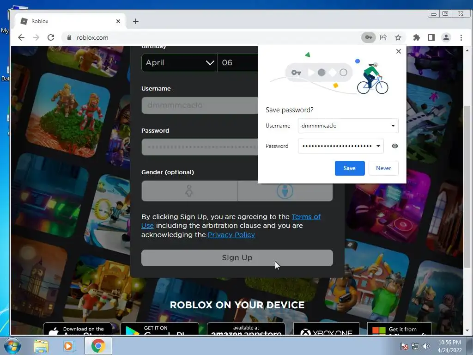Toggle the Chrome side panel icon
This screenshot has height=355, width=473.
[x=431, y=37]
